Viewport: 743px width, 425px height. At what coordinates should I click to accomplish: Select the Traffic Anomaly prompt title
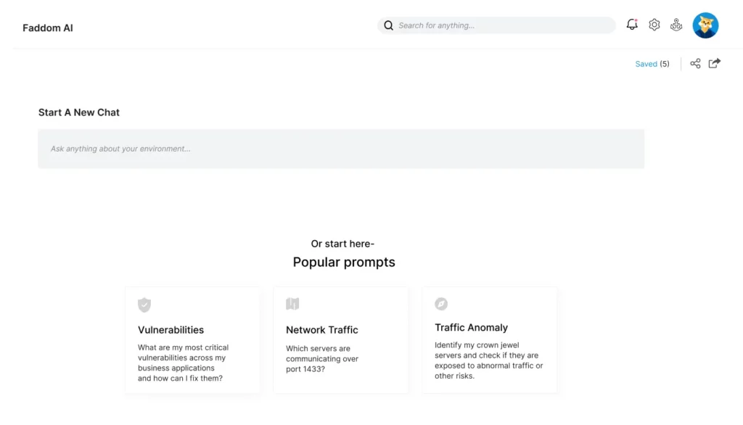471,327
